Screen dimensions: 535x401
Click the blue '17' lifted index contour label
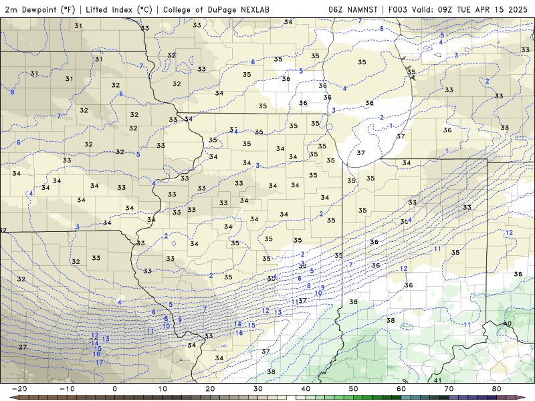(x=99, y=362)
